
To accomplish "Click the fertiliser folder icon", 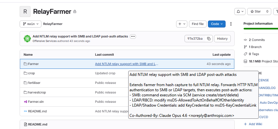I will tap(25, 83).
